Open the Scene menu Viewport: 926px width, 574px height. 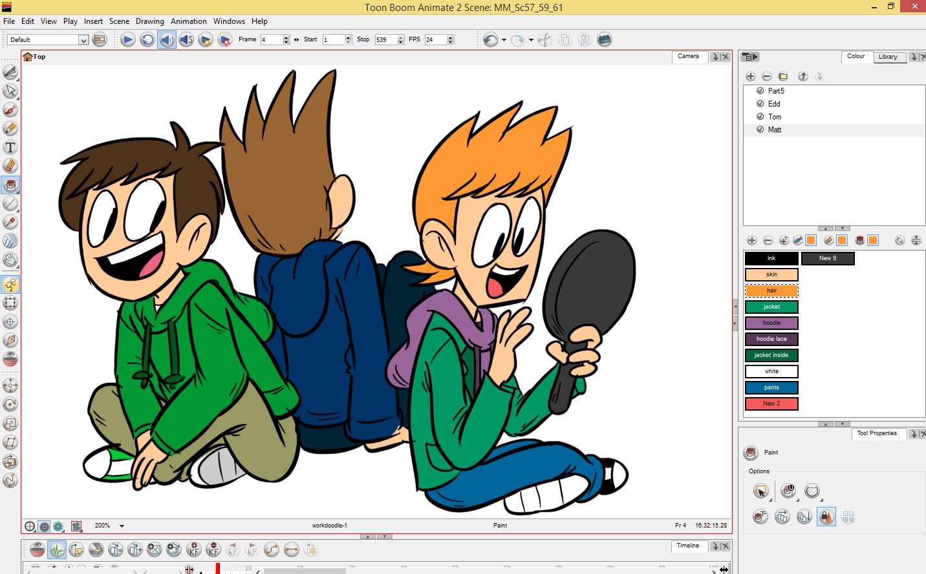(119, 21)
